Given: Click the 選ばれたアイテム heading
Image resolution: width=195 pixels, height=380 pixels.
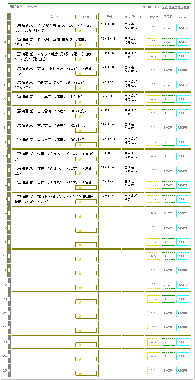Looking at the screenshot, I should [x=23, y=6].
